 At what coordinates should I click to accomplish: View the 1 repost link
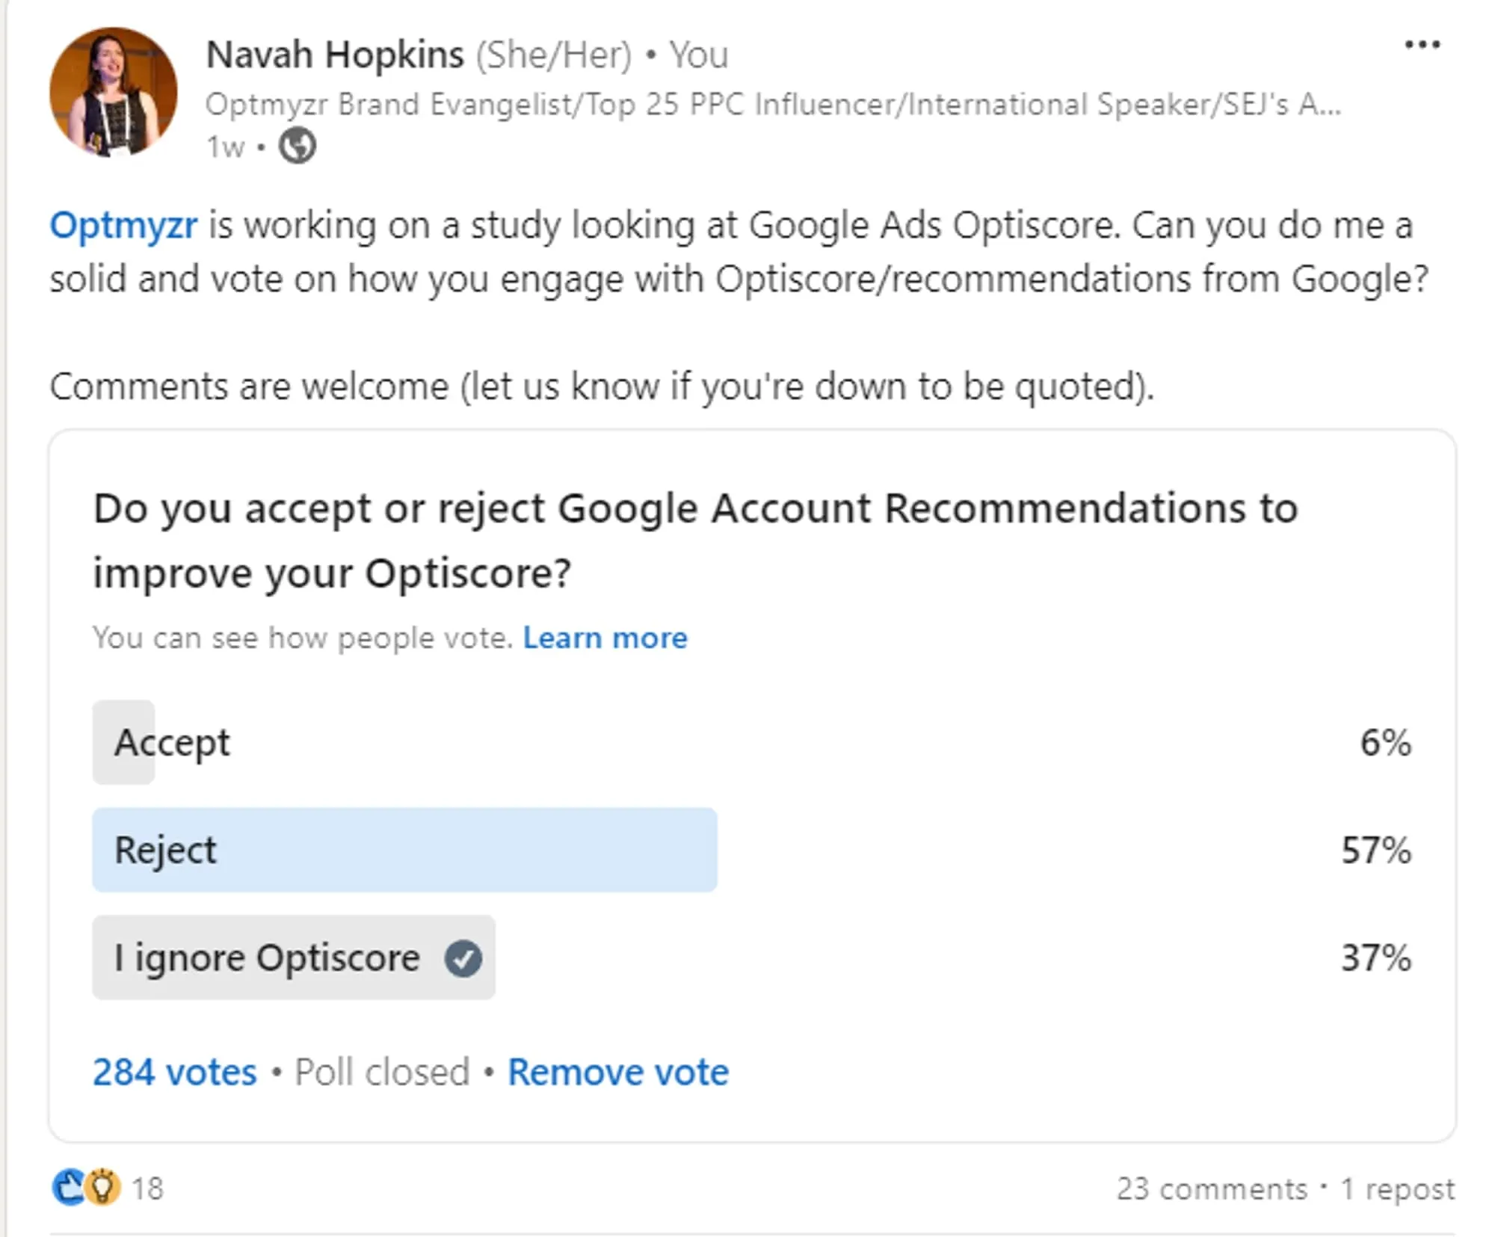click(1397, 1188)
